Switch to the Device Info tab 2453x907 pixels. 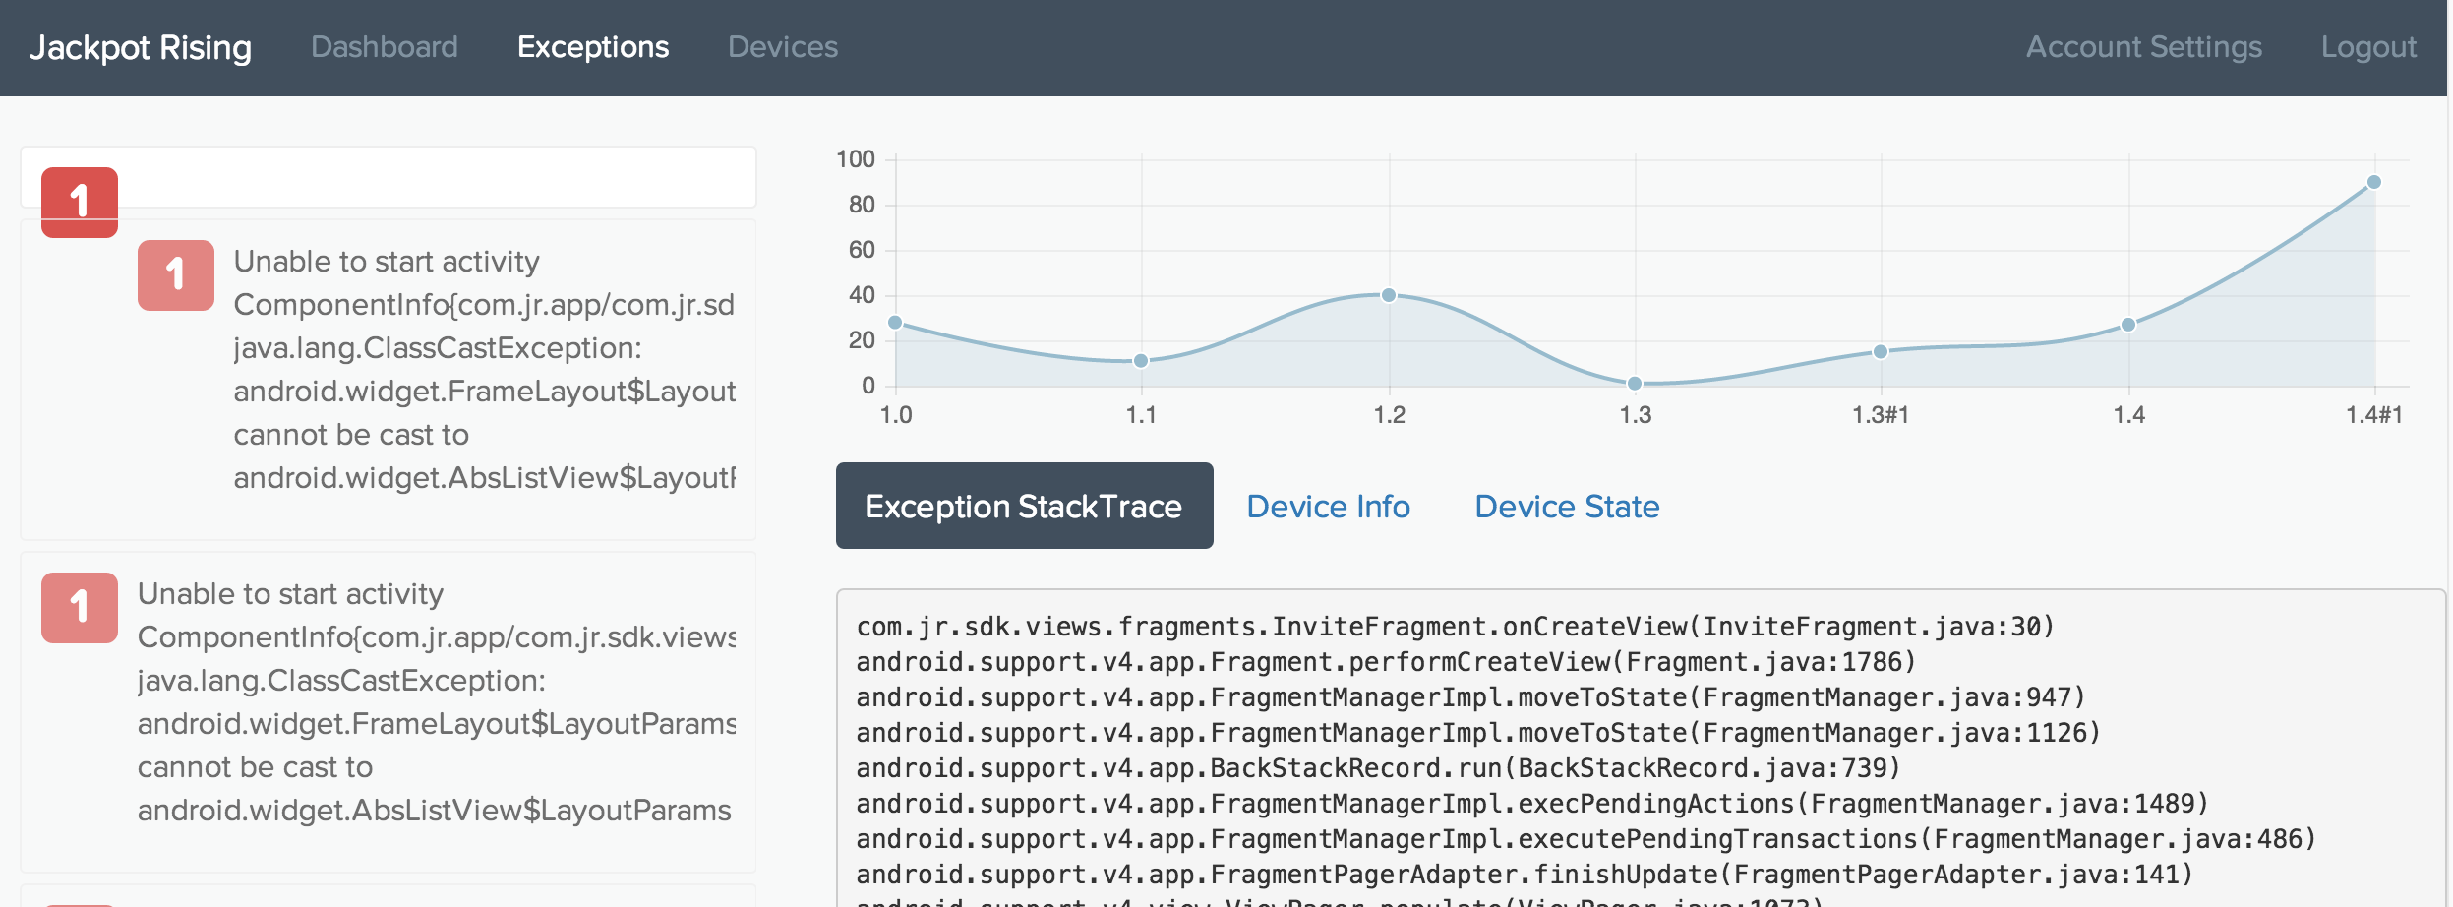point(1328,506)
